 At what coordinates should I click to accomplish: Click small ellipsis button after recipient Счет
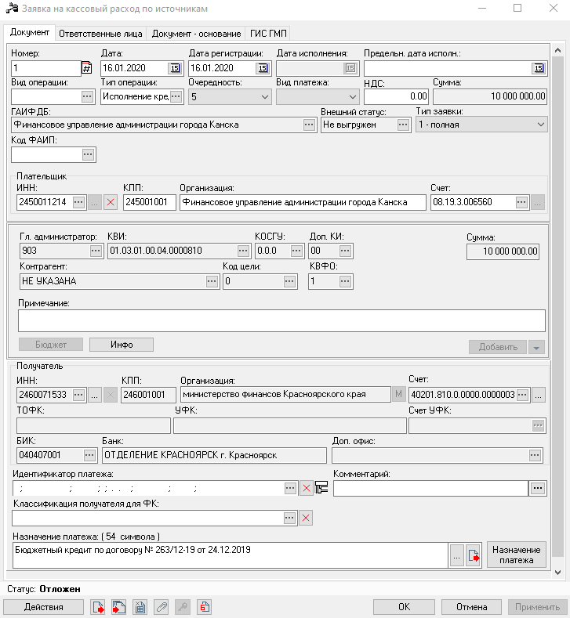pos(539,395)
